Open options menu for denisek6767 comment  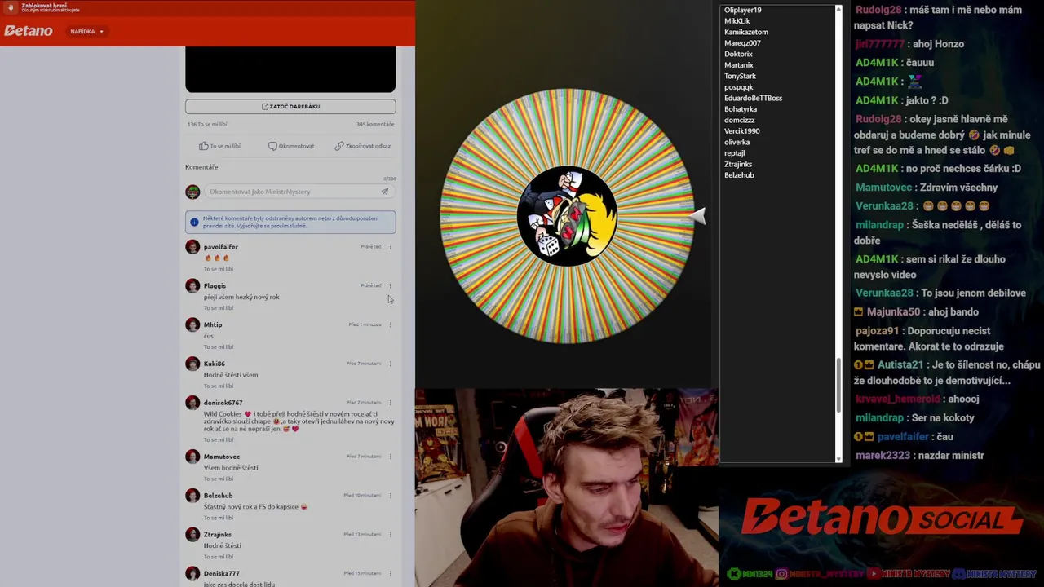(x=390, y=402)
